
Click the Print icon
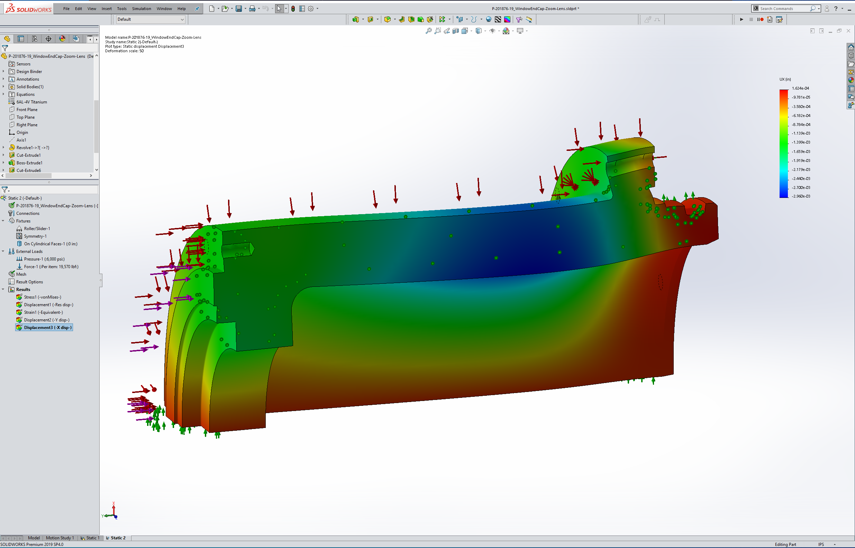[252, 9]
